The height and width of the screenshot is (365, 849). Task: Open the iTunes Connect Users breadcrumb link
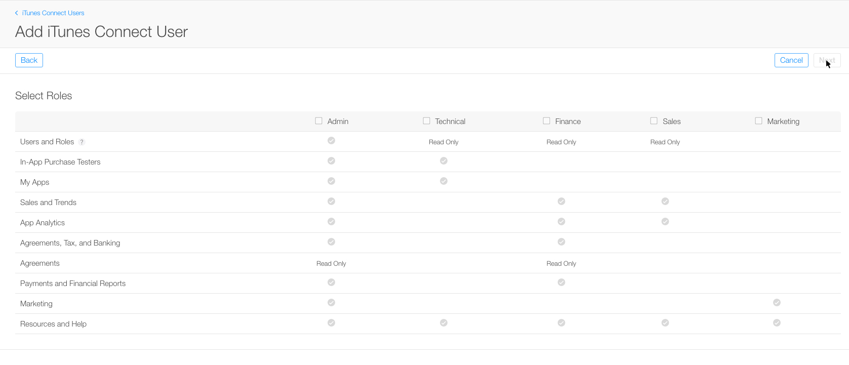53,13
